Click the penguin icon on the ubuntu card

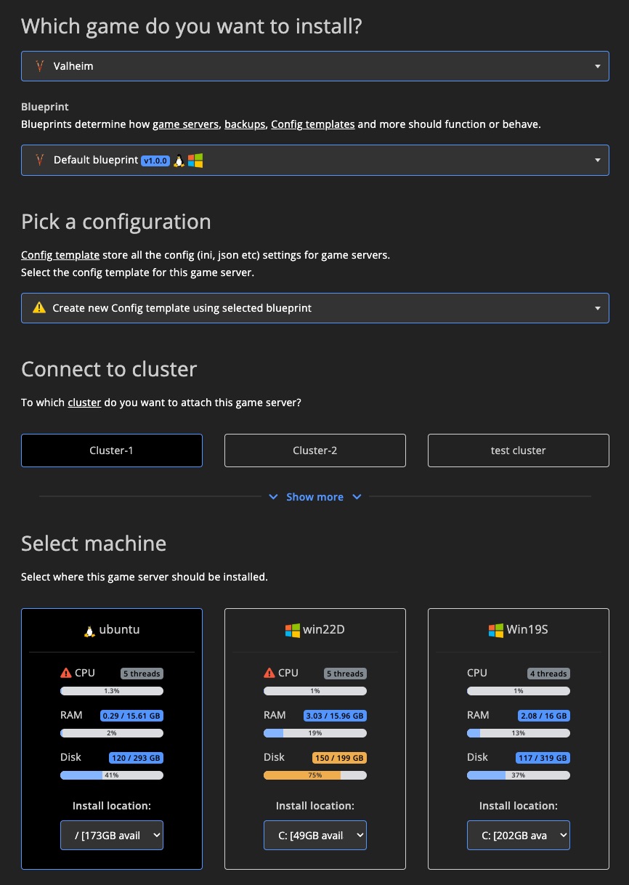(x=88, y=630)
